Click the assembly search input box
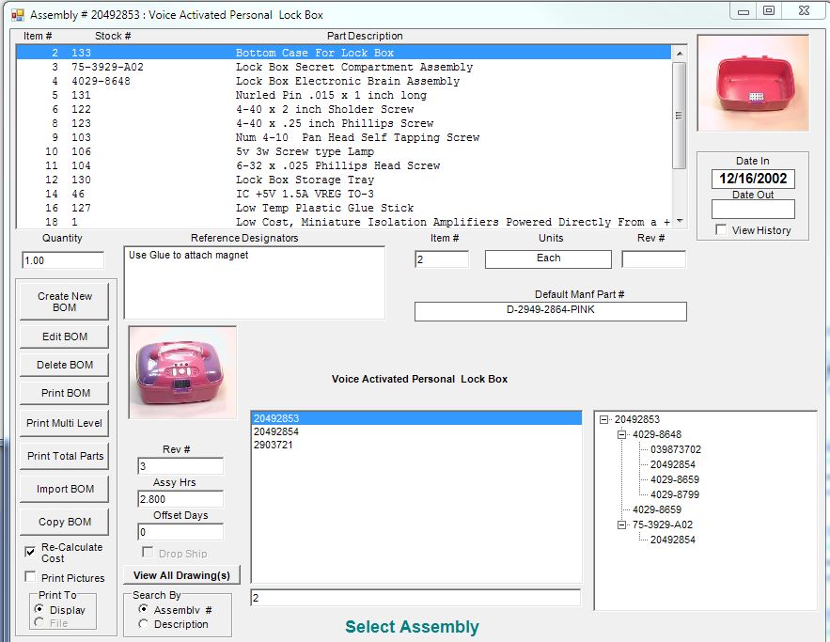The image size is (830, 642). [x=415, y=598]
